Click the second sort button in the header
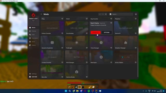Screen dimensions: 166x93 pyautogui.click(x=103, y=14)
